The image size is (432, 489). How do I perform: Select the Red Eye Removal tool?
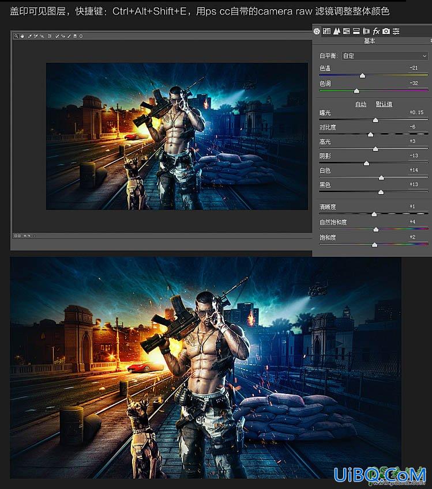pos(63,36)
